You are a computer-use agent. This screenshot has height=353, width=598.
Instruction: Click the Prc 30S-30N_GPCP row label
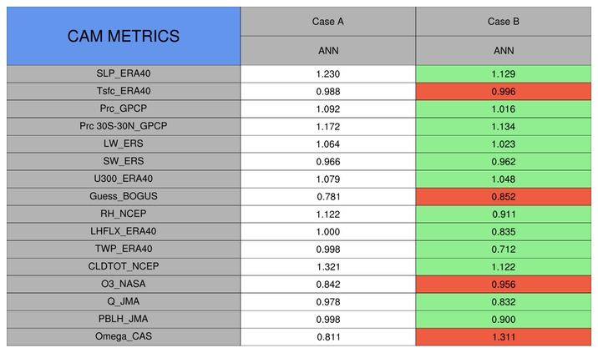(x=123, y=126)
